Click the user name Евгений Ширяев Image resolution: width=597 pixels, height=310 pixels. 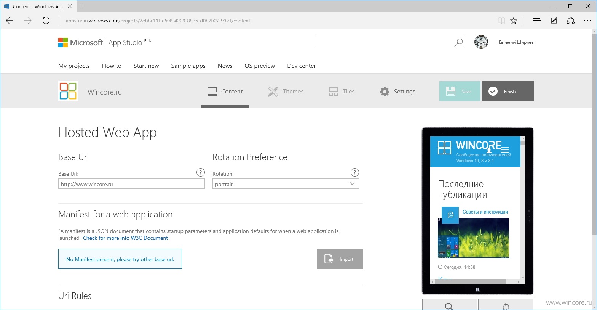516,42
